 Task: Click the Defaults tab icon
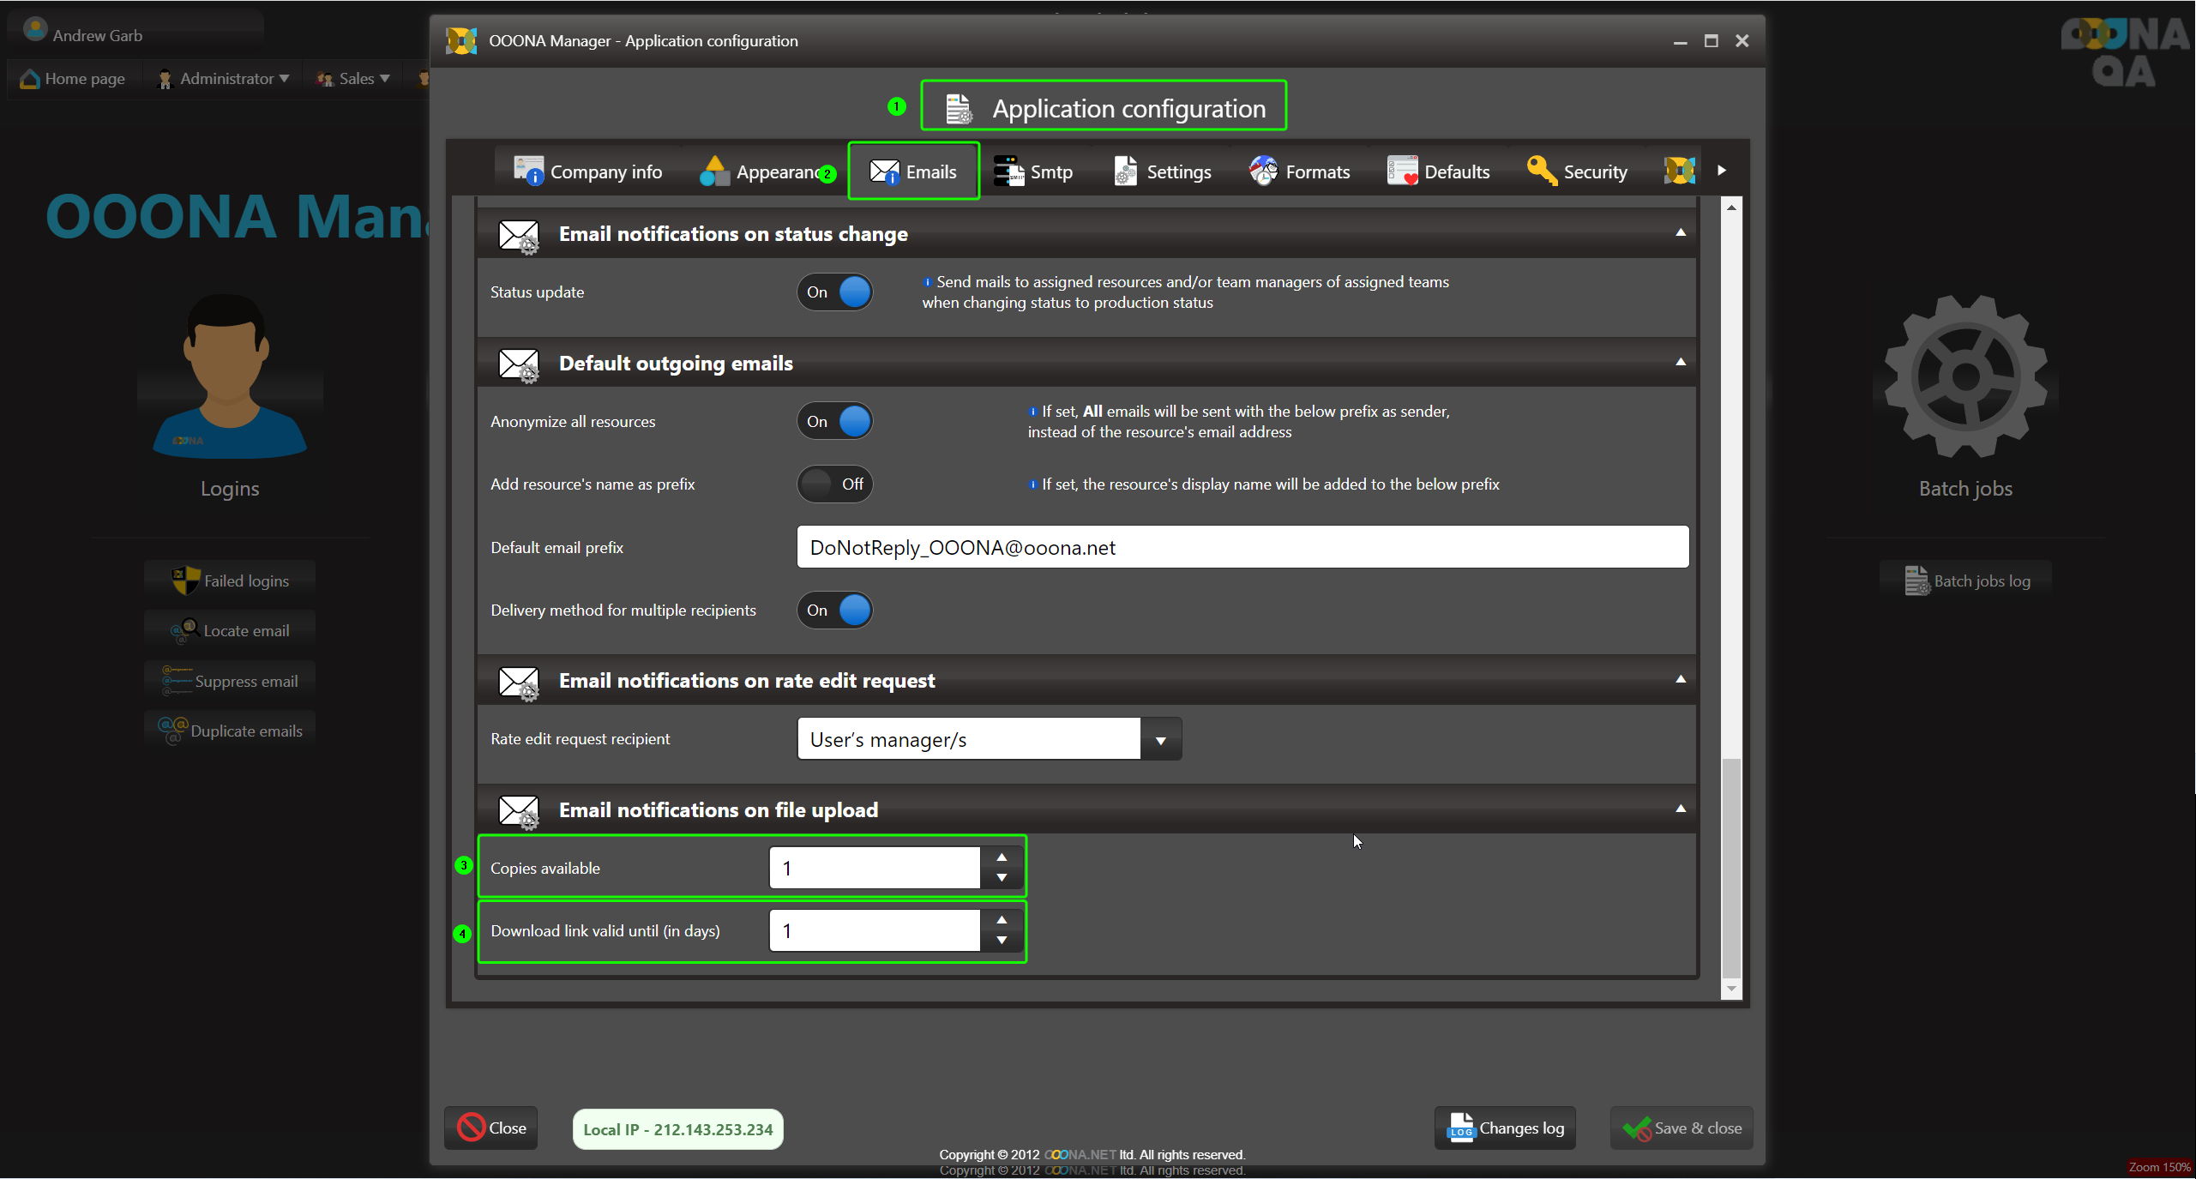tap(1402, 171)
